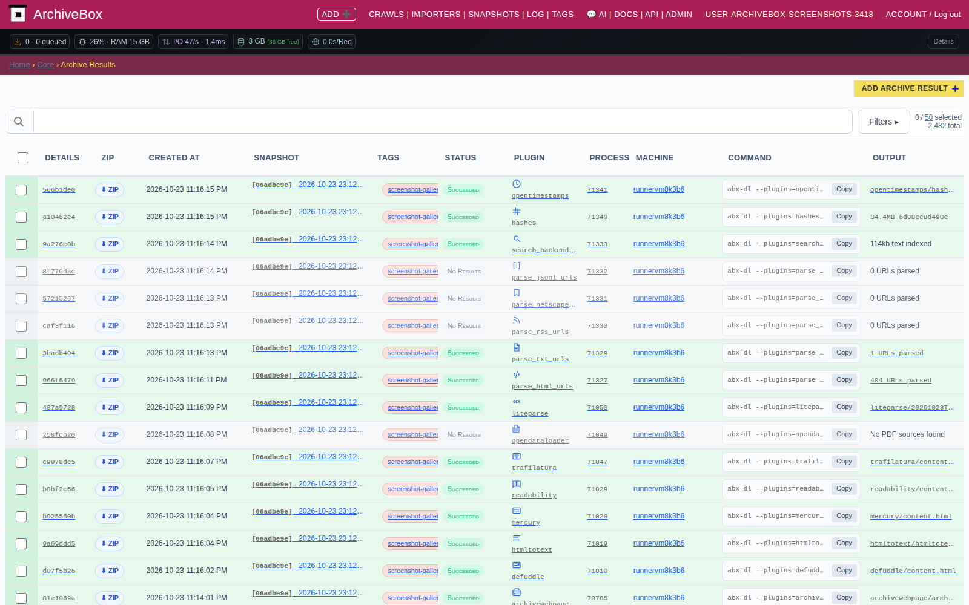Click the parse_html_urls code icon
Screen dimensions: 969x605
pos(517,374)
